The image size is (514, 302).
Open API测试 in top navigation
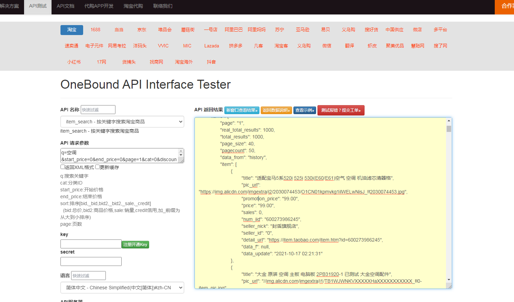[38, 6]
